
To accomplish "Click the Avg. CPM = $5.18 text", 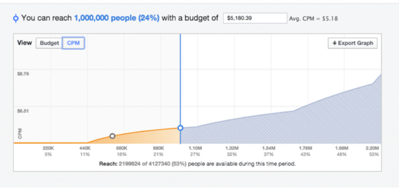I will [x=314, y=18].
